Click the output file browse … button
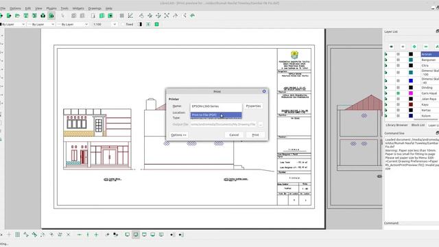Viewport: 439px width, 247px height. click(261, 124)
